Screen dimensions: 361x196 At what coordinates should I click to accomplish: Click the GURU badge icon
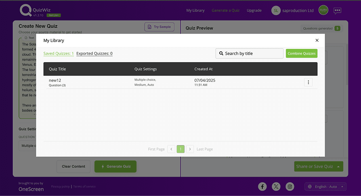click(x=323, y=11)
